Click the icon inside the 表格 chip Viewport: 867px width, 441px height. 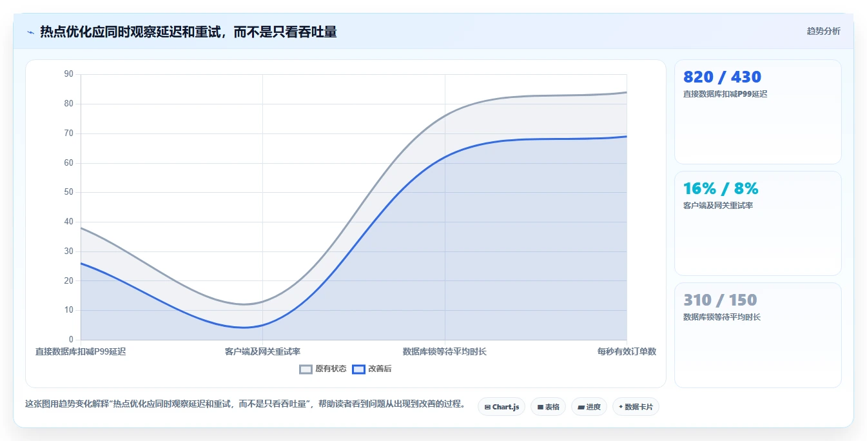point(540,407)
